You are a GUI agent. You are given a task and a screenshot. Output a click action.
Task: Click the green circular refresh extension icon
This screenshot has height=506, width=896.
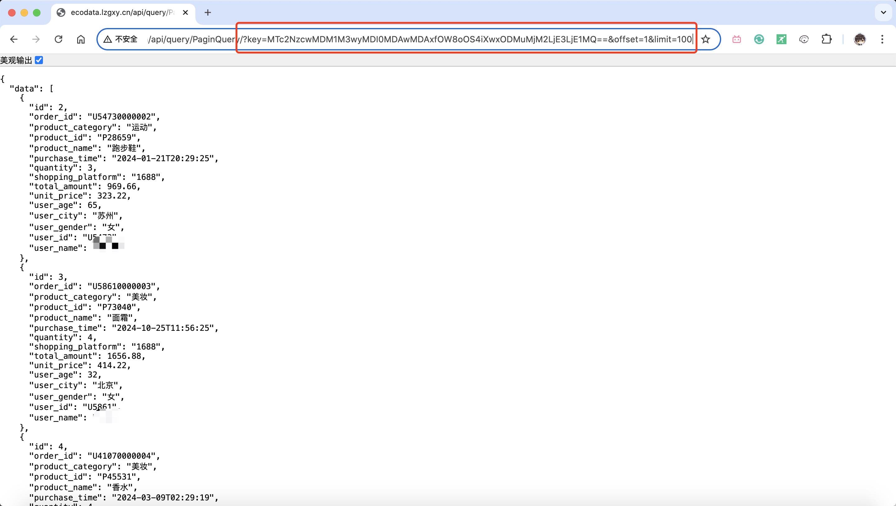coord(759,39)
